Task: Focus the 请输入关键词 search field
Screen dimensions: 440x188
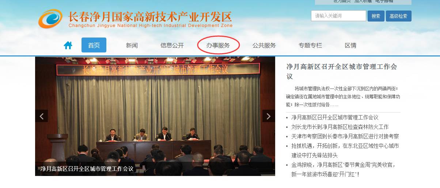Action: (x=338, y=16)
